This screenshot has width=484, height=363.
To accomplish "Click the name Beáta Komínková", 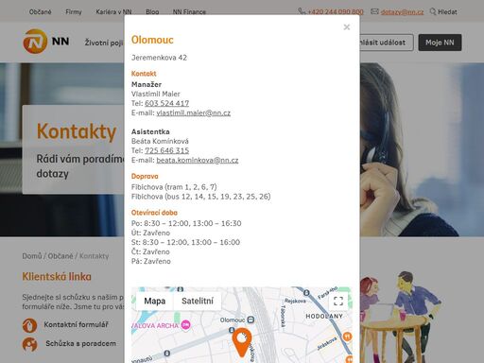I will point(160,141).
